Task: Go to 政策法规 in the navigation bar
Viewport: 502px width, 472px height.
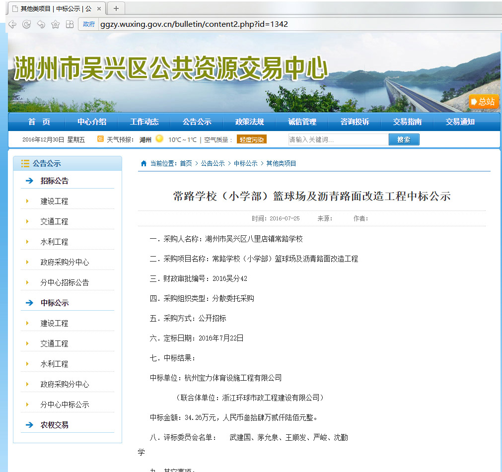Action: click(x=249, y=122)
